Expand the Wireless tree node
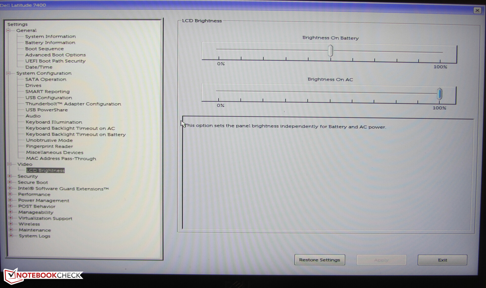This screenshot has width=486, height=288. click(x=11, y=224)
